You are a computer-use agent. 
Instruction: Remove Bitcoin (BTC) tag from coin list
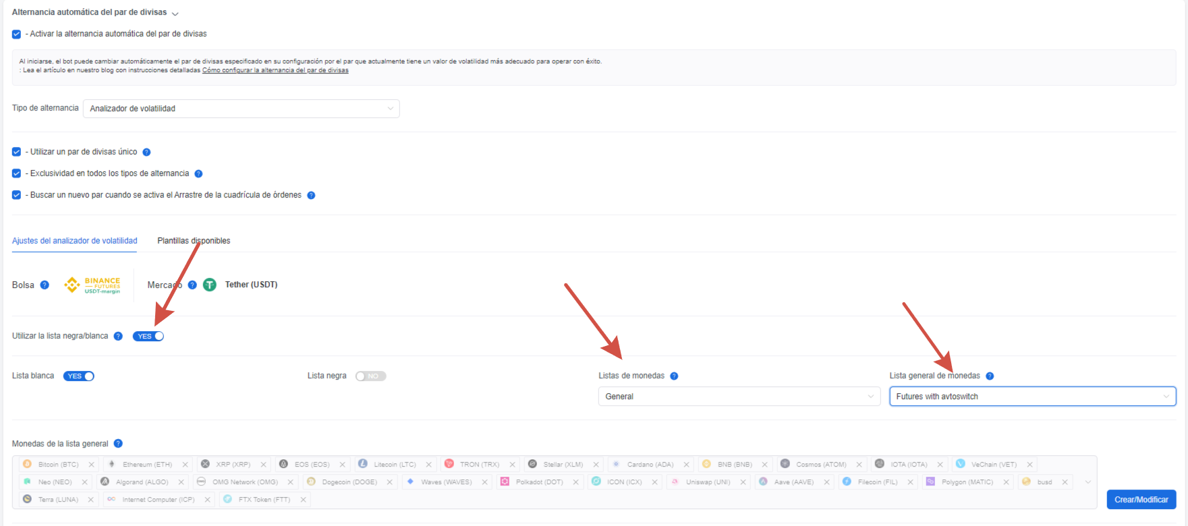click(x=91, y=465)
